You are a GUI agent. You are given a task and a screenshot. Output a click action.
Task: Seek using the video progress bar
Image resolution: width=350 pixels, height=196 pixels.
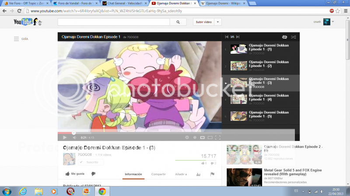click(140, 133)
